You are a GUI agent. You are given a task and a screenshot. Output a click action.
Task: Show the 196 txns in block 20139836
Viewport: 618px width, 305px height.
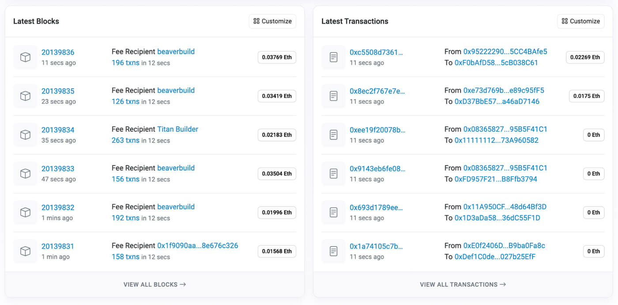pyautogui.click(x=125, y=63)
